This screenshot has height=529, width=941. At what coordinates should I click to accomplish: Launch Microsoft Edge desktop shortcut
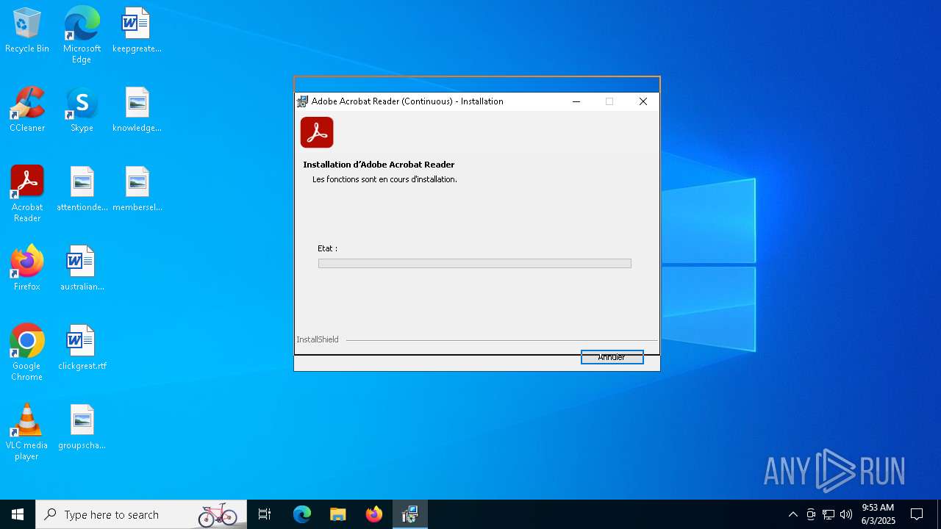(82, 35)
